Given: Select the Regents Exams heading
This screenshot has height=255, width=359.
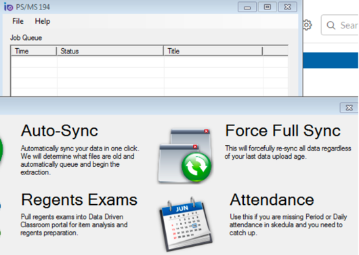Looking at the screenshot, I should (79, 200).
